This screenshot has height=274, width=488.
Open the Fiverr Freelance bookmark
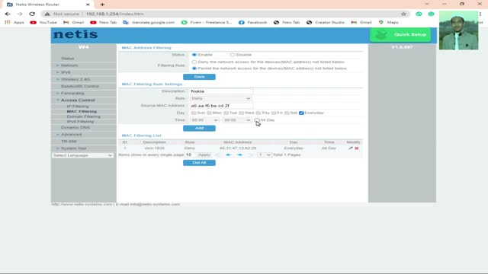[x=207, y=22]
